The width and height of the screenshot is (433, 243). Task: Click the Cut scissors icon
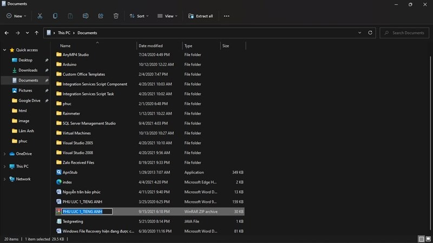(x=40, y=16)
